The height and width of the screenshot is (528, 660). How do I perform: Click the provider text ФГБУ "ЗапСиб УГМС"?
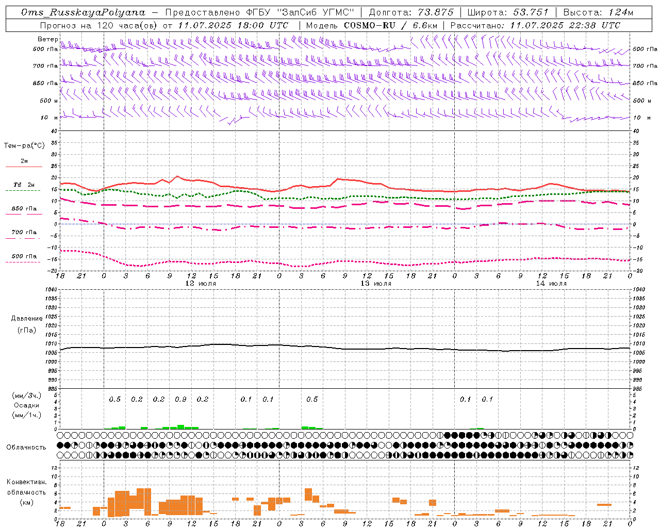pyautogui.click(x=300, y=12)
